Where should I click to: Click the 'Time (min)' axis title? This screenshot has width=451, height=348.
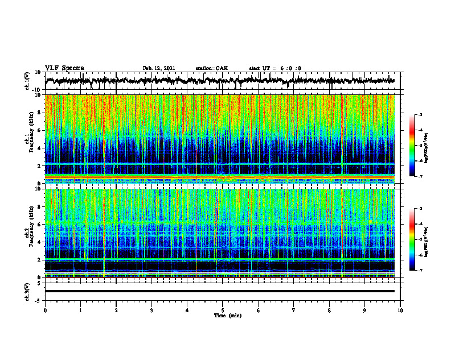[228, 316]
